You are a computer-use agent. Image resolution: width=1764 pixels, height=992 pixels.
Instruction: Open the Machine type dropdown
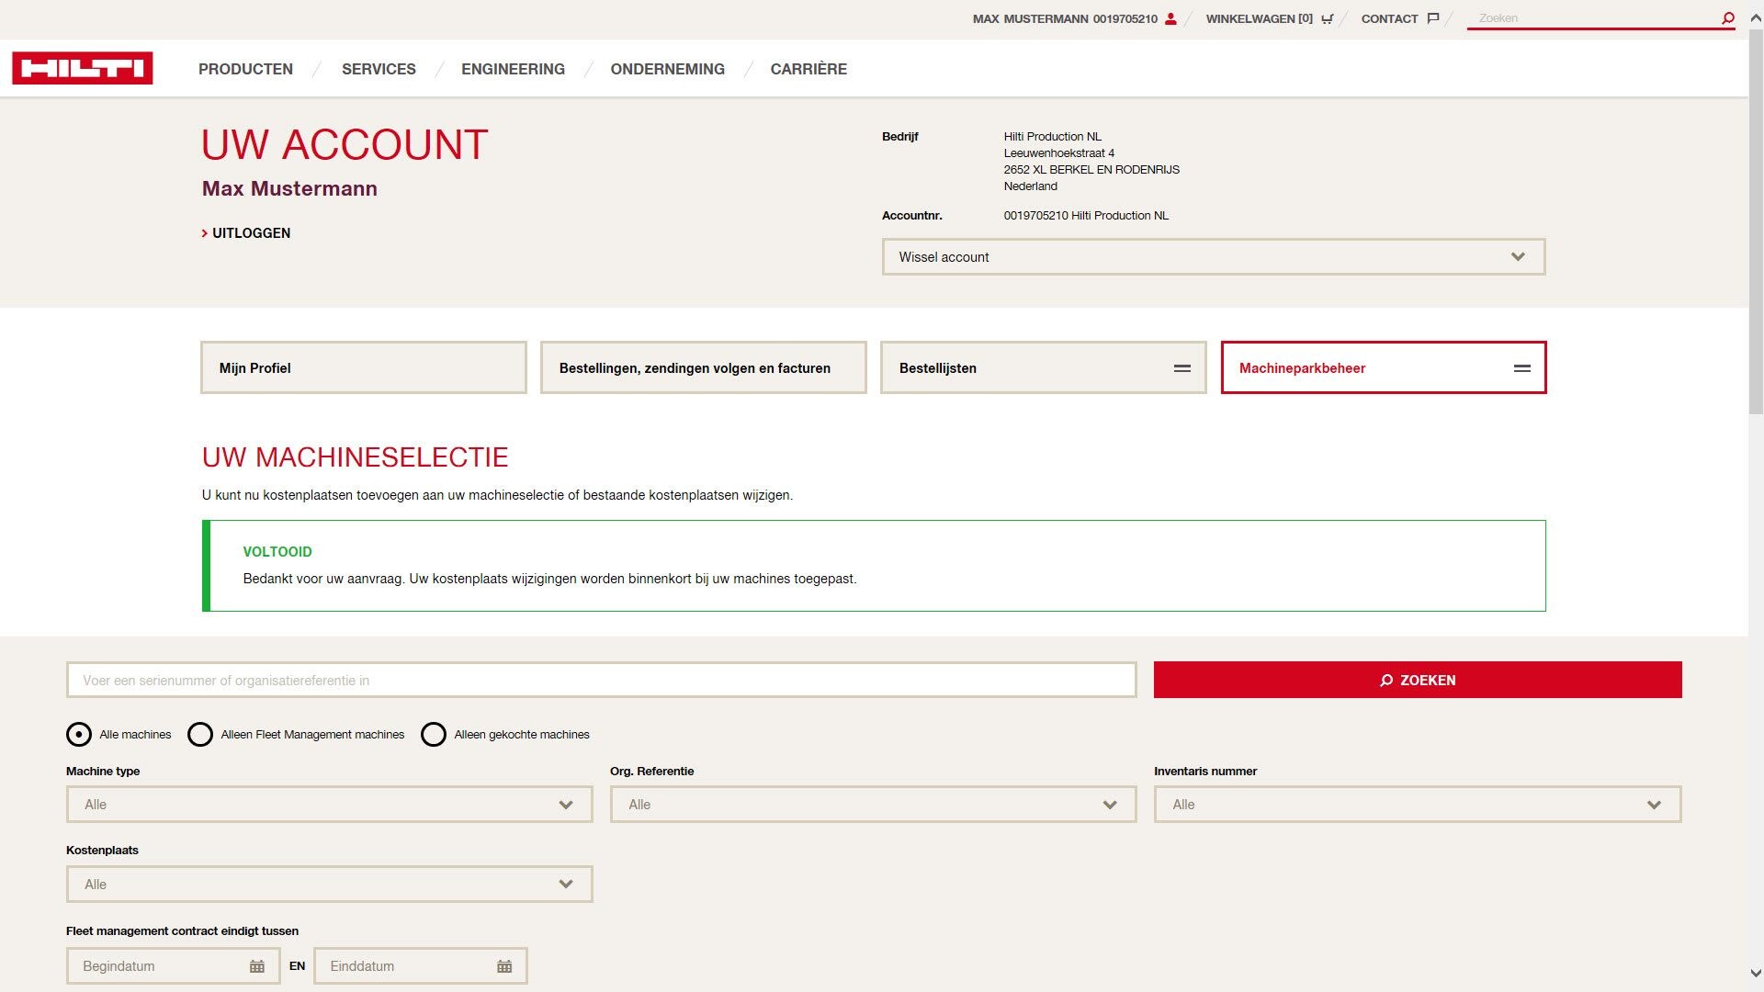coord(329,805)
